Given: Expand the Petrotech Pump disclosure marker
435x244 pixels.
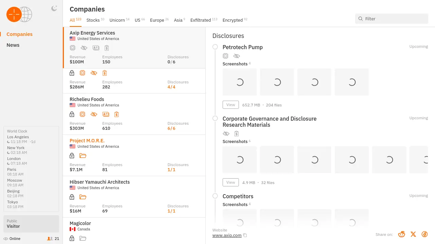Looking at the screenshot, I should 215,47.
